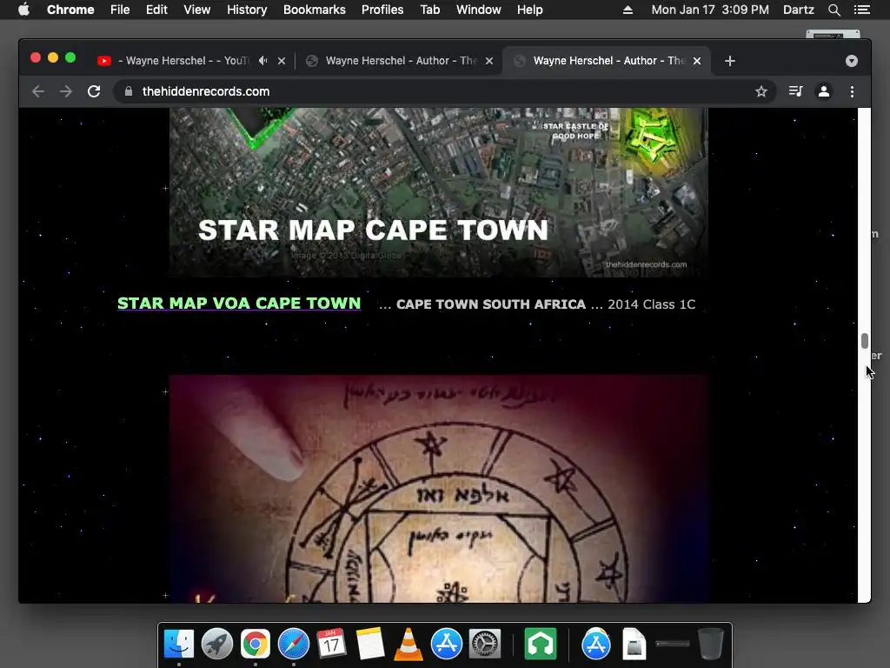Viewport: 890px width, 668px height.
Task: Close the active Wayne Herschel Author tab
Action: click(697, 61)
